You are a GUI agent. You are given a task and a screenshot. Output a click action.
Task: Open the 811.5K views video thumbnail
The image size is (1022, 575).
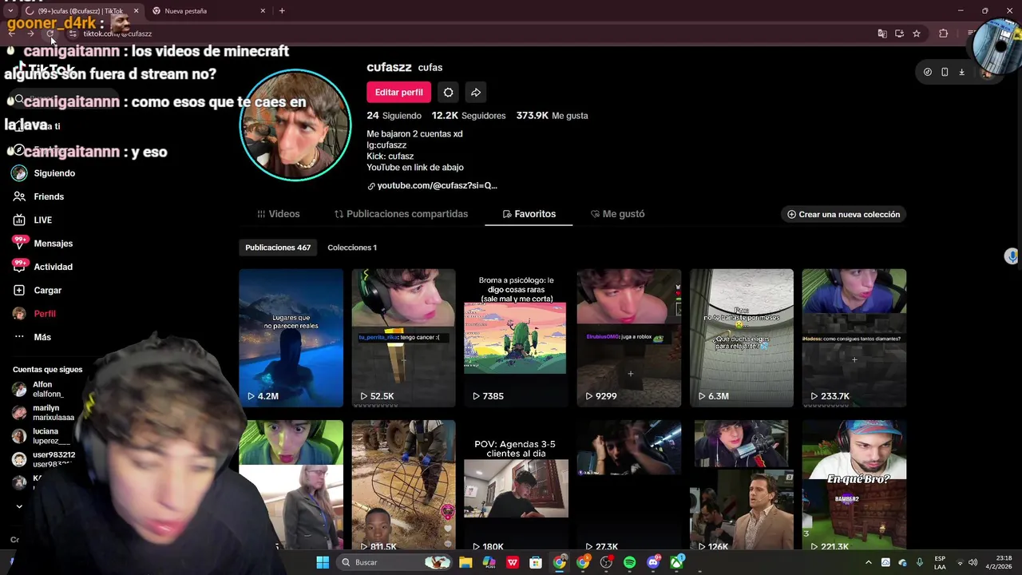point(403,485)
